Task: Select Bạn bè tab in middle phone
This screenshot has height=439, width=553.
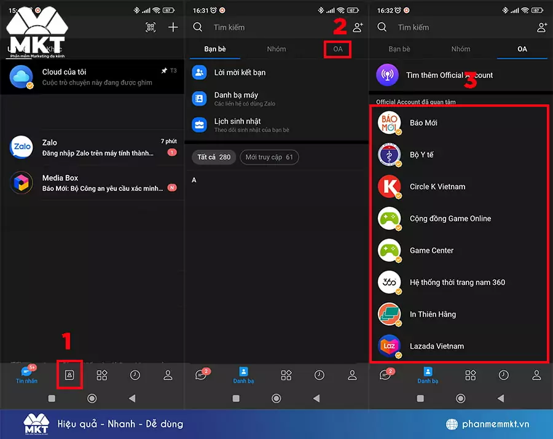Action: point(215,49)
